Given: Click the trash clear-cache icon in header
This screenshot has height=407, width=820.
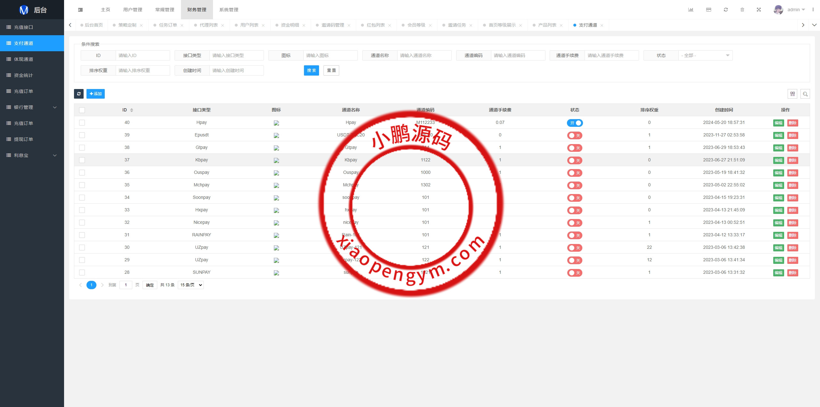Looking at the screenshot, I should point(742,10).
